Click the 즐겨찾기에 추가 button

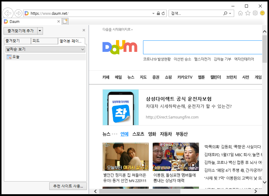(20, 31)
